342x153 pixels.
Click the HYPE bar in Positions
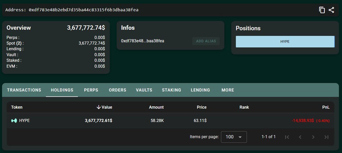click(285, 42)
